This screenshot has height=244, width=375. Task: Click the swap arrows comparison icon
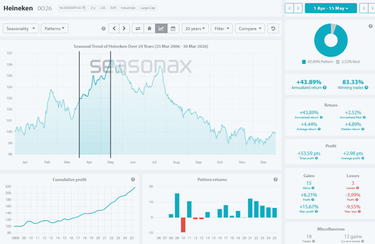[x=138, y=28]
